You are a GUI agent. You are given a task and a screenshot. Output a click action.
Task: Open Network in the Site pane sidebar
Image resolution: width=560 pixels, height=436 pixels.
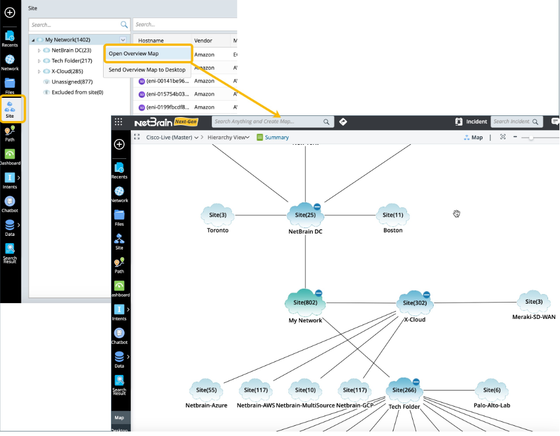point(10,63)
